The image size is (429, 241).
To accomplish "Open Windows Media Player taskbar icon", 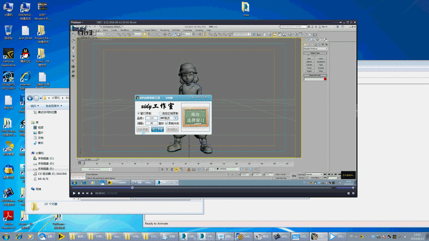I will (x=30, y=236).
